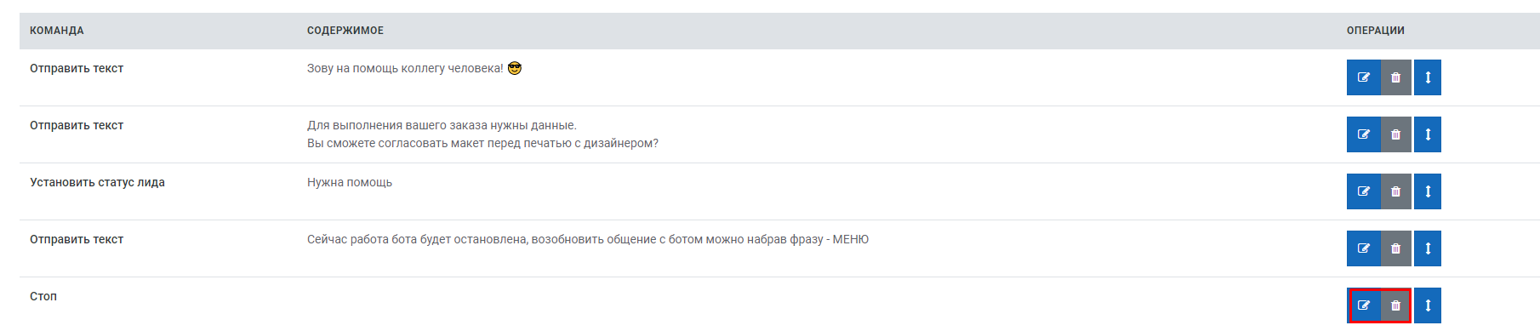
Task: Delete the 'Зову на помощь' command row
Action: 1395,77
